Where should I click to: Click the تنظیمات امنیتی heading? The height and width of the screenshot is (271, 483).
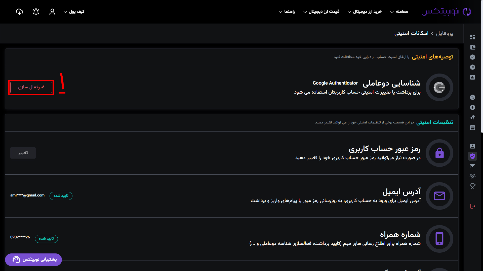(x=435, y=122)
